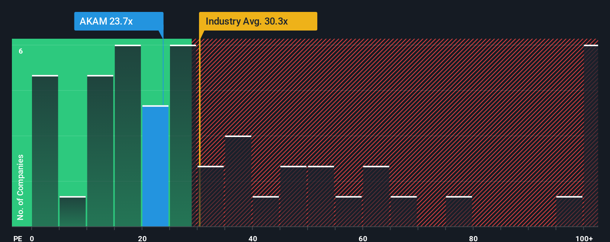Select the bar for PE 60-65
Image resolution: width=610 pixels, height=242 pixels.
(376, 196)
